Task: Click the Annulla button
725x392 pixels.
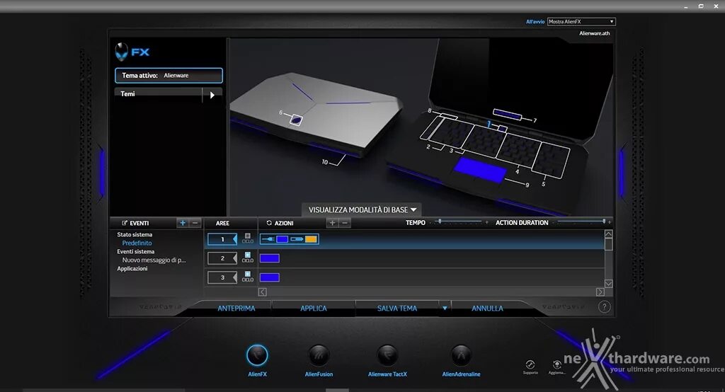Action: point(487,308)
